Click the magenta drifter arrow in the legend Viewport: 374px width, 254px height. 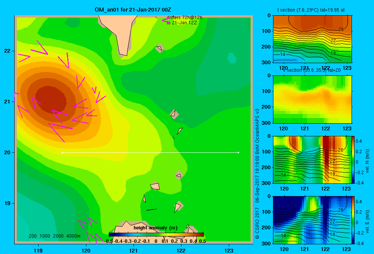165,21
